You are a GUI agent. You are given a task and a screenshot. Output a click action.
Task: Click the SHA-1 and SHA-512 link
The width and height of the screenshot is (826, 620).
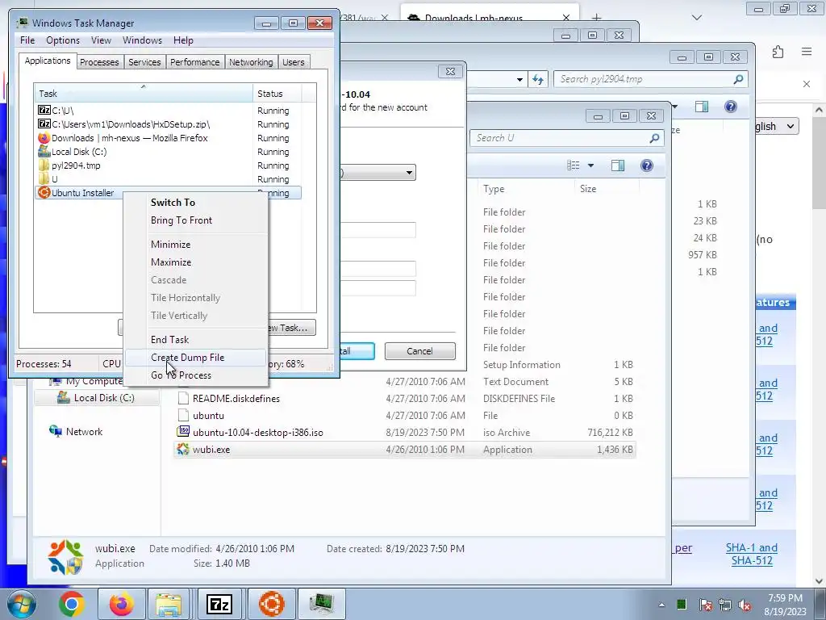[752, 554]
